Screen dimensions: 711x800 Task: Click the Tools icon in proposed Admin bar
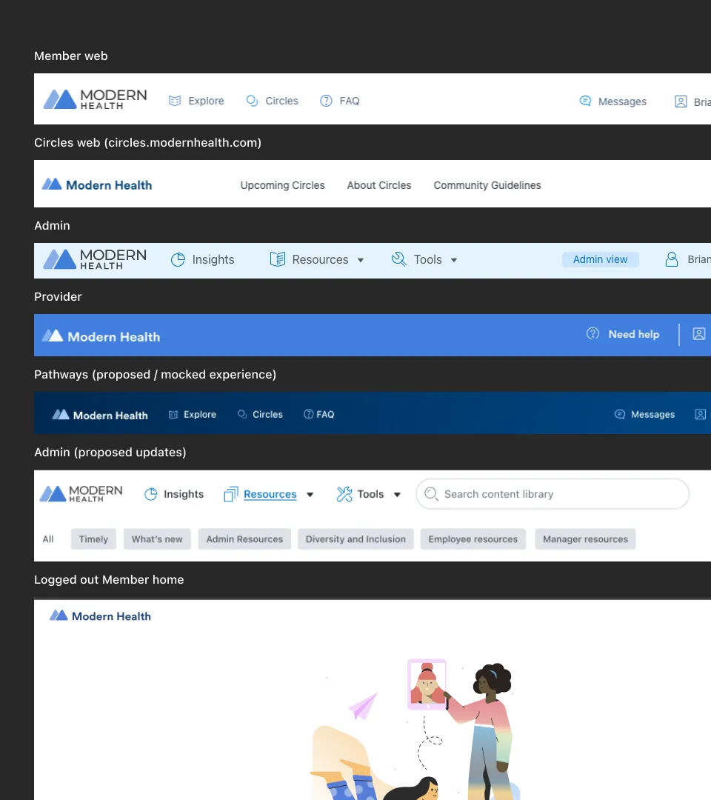pyautogui.click(x=344, y=494)
